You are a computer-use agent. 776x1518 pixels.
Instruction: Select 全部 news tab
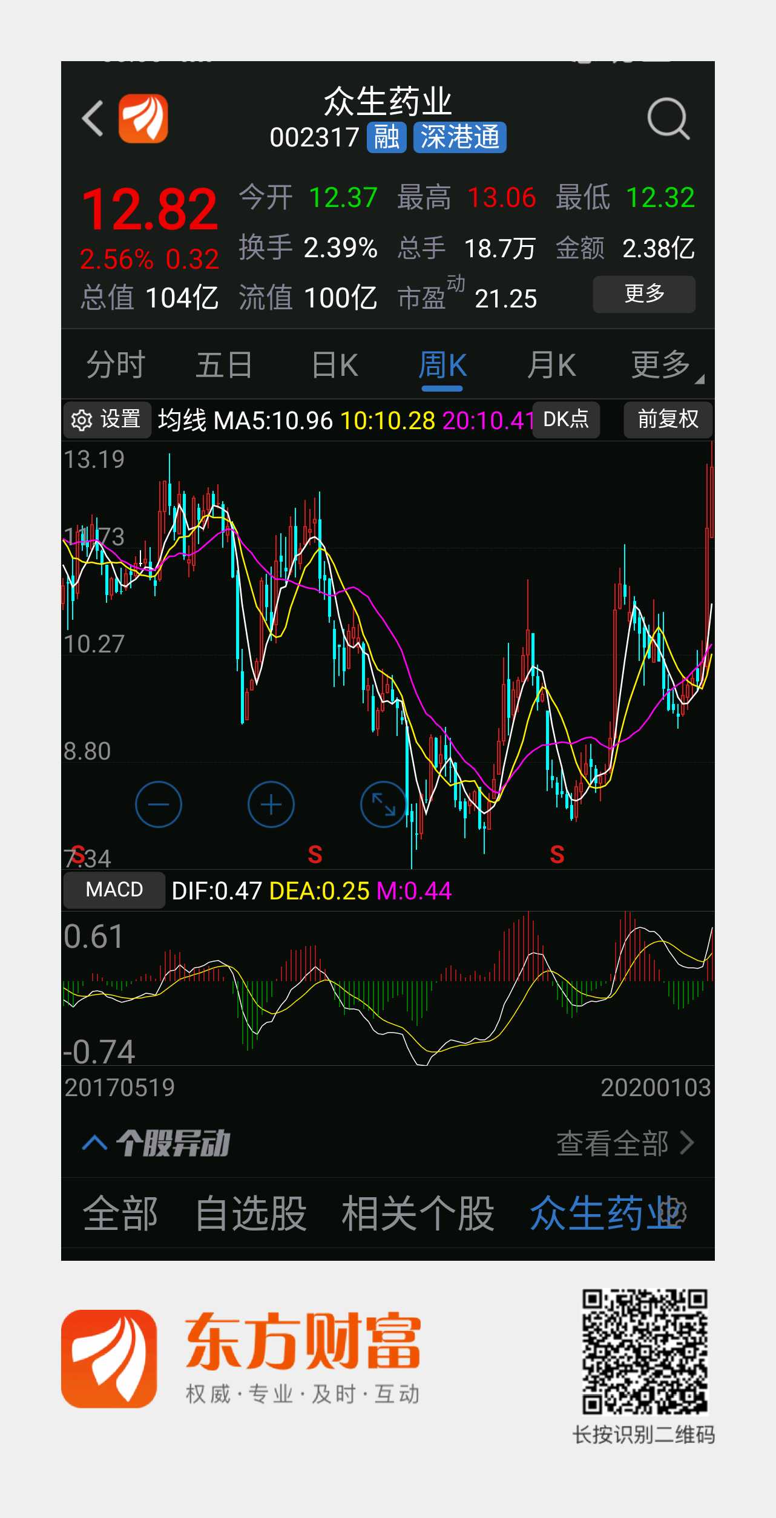[120, 1213]
